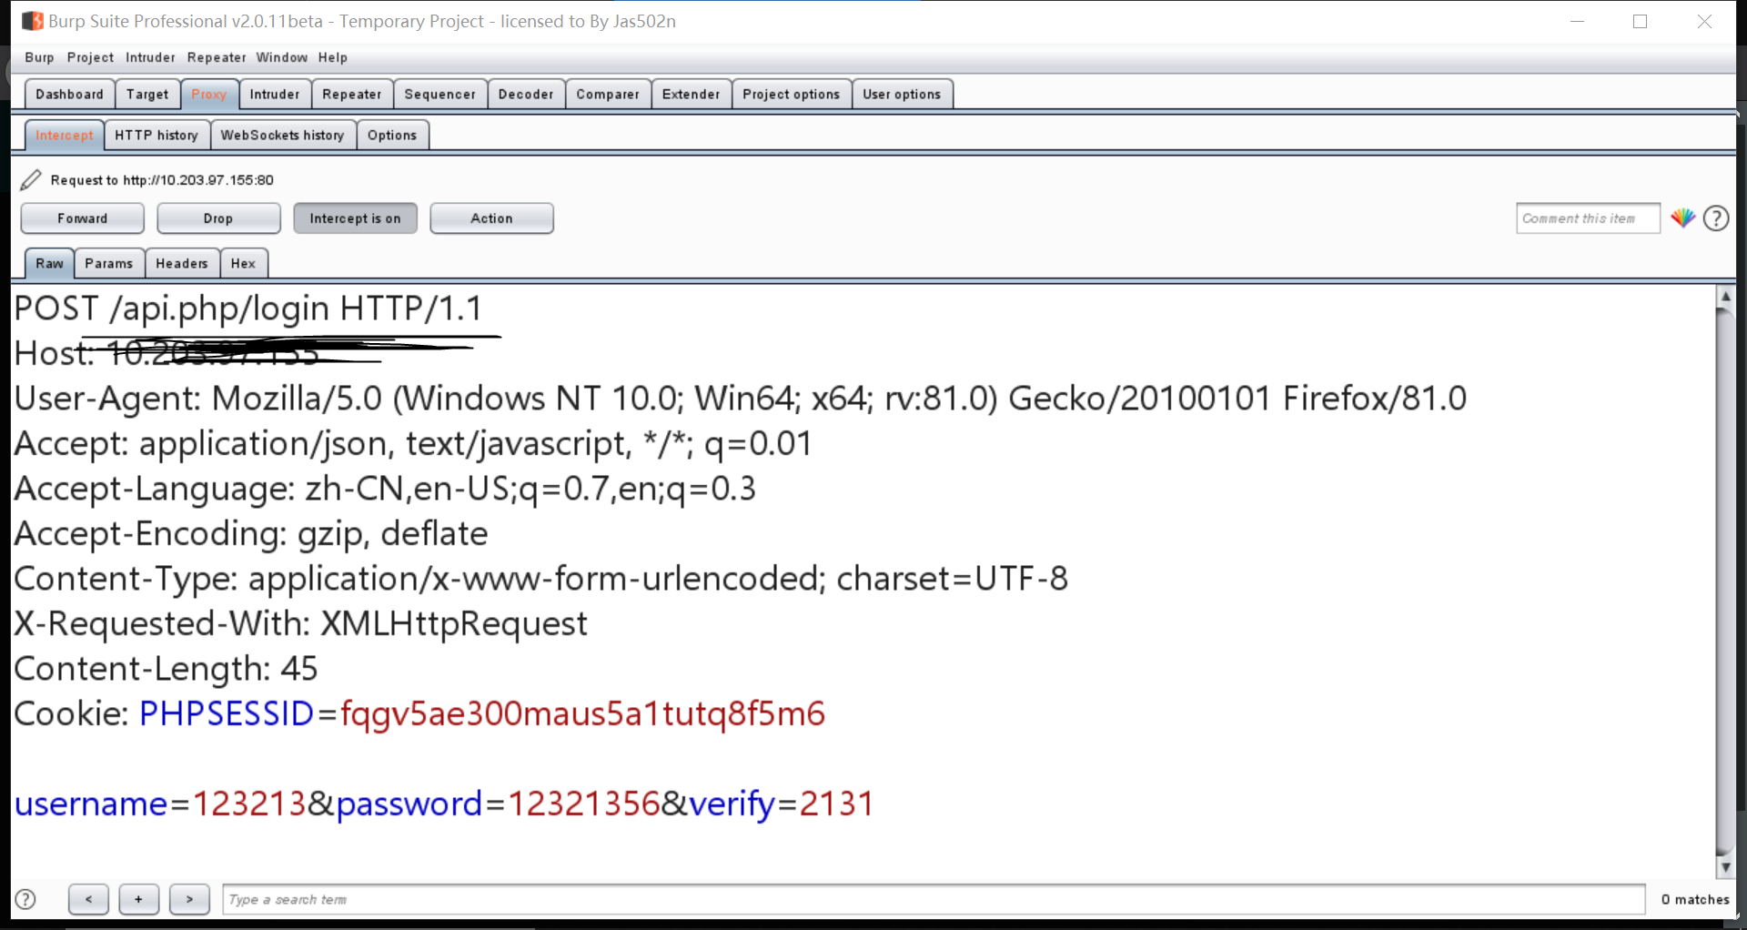The image size is (1747, 930).
Task: Click the password parameter value 12321356
Action: (583, 804)
